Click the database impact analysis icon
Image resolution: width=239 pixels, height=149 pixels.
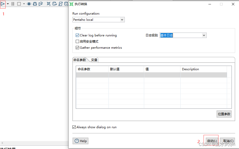[55, 4]
